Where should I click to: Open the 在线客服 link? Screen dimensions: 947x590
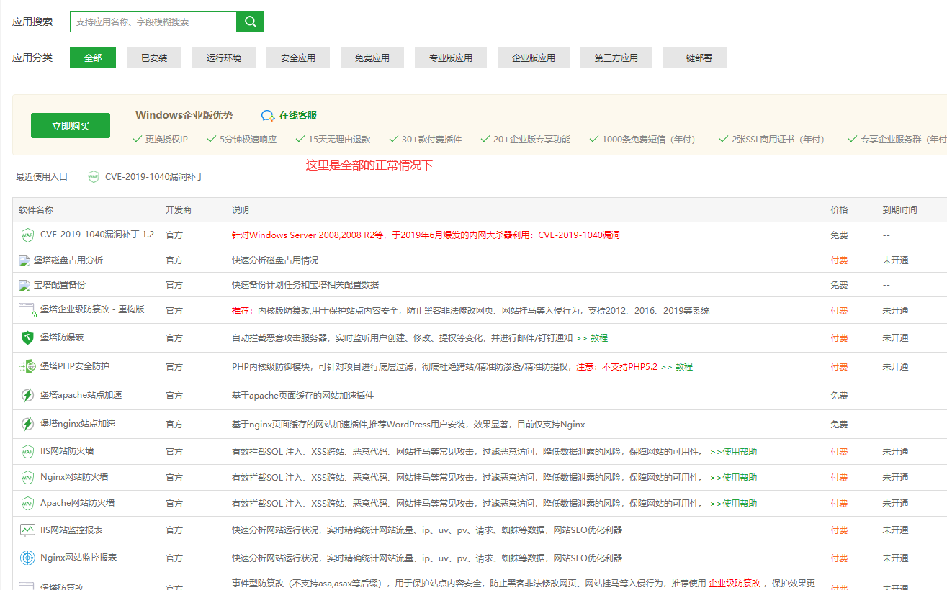click(298, 116)
